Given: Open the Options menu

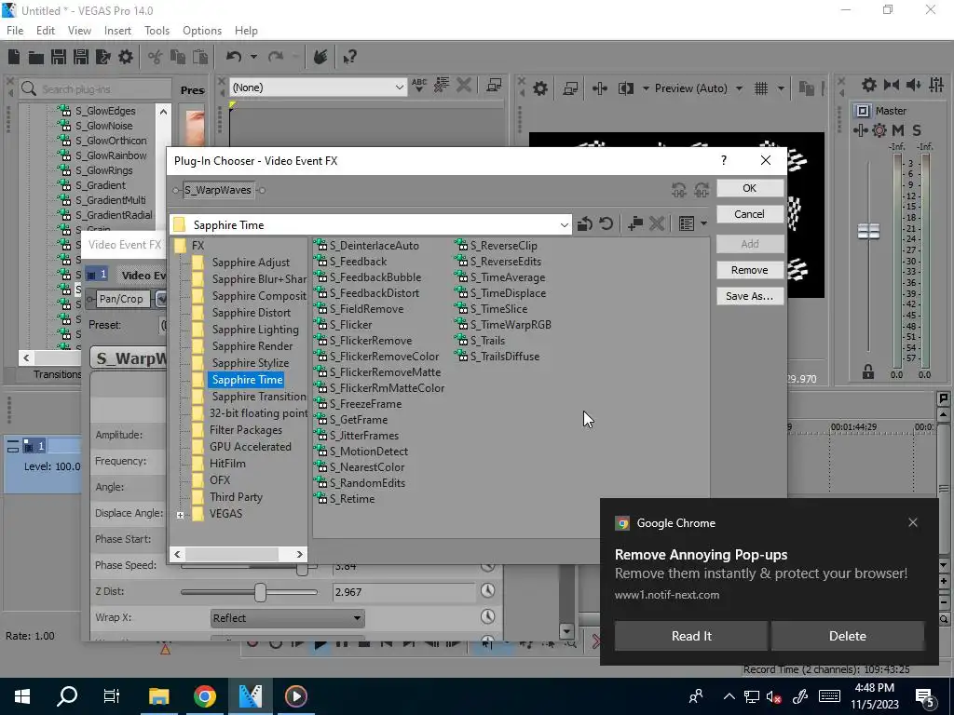Looking at the screenshot, I should [x=202, y=31].
